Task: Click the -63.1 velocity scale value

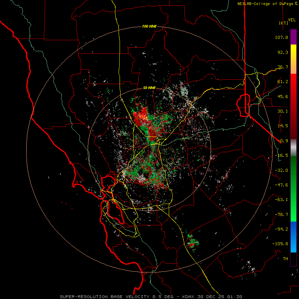Action: point(281,200)
